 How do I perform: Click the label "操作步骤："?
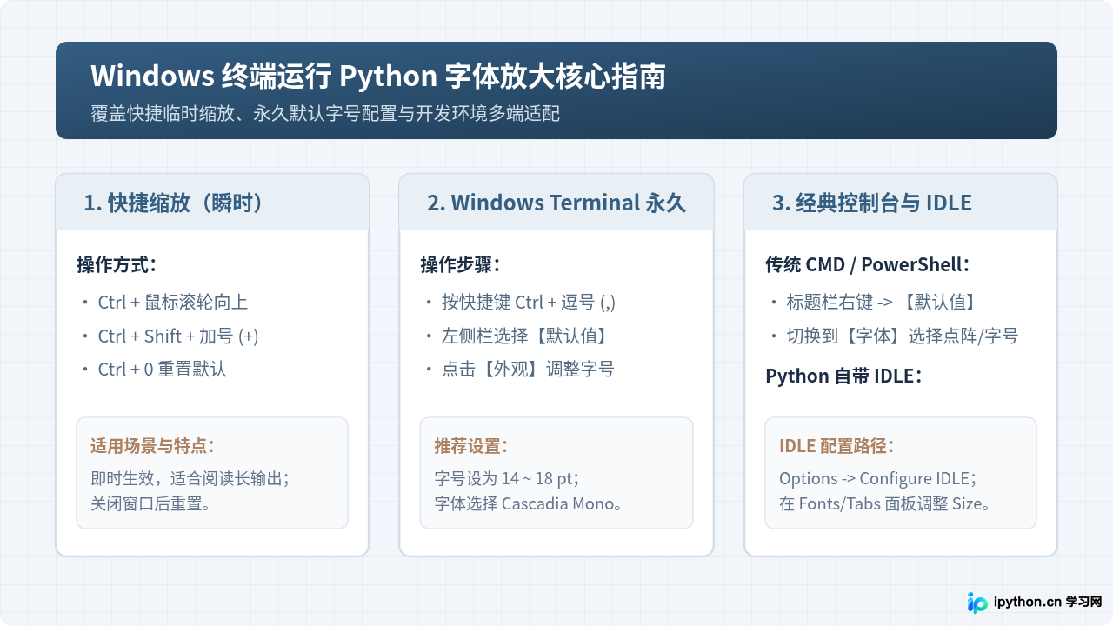click(x=461, y=264)
